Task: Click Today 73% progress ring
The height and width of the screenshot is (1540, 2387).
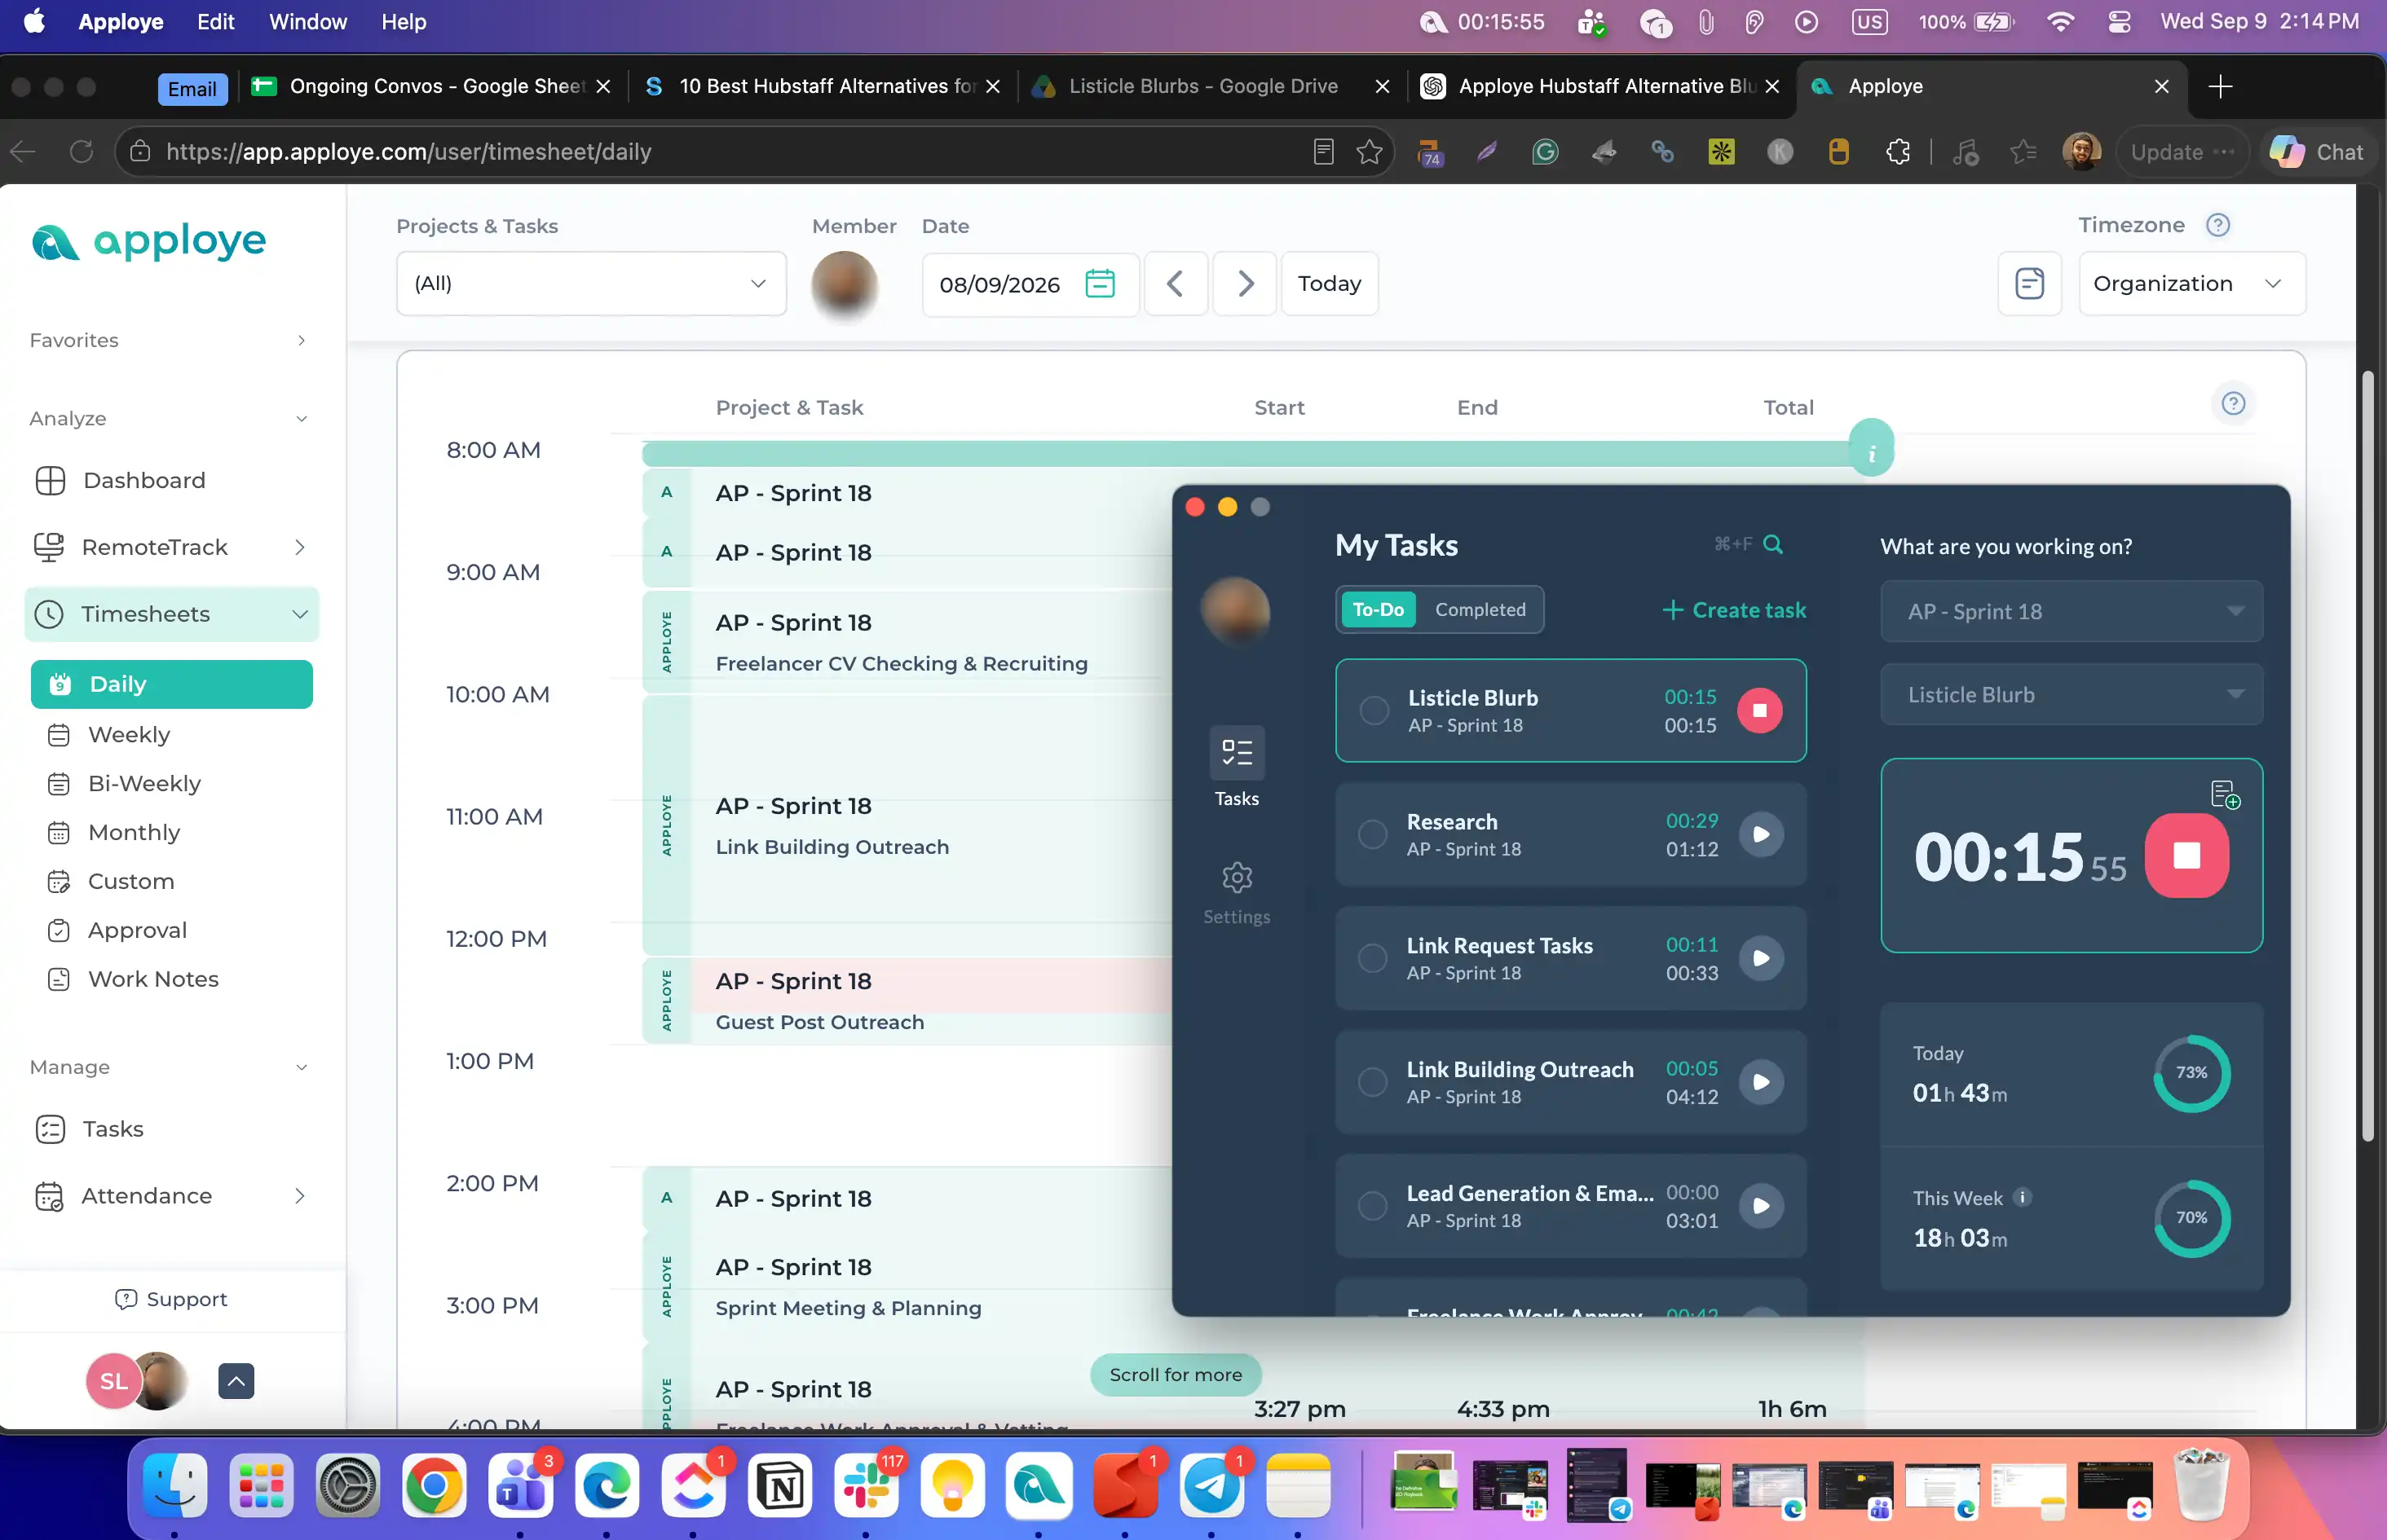Action: pyautogui.click(x=2191, y=1073)
